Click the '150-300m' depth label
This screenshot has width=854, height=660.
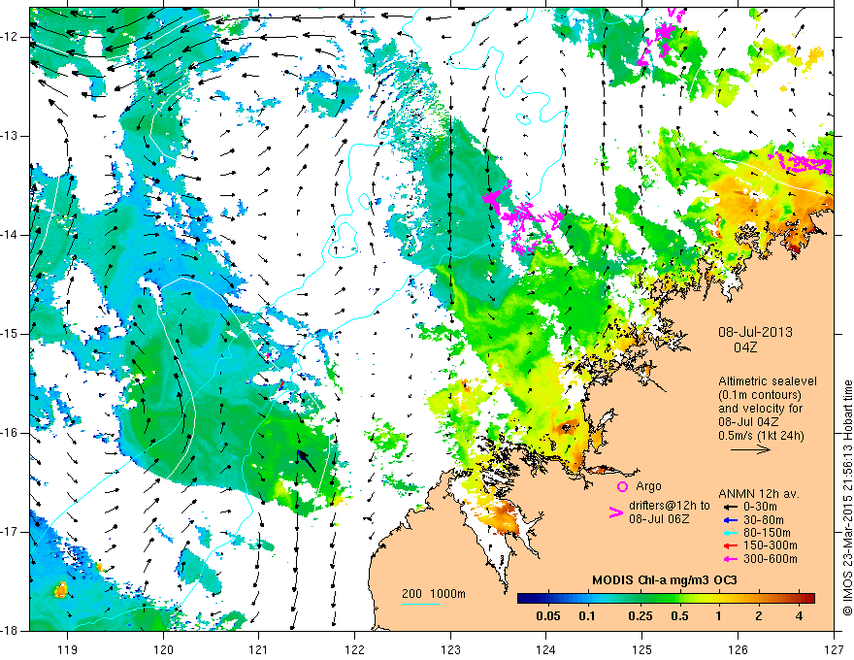[771, 546]
